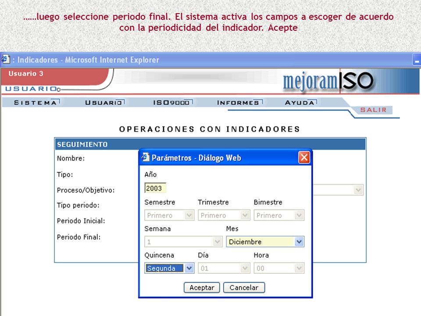Open the Semestre dropdown
The height and width of the screenshot is (316, 421).
pos(169,215)
